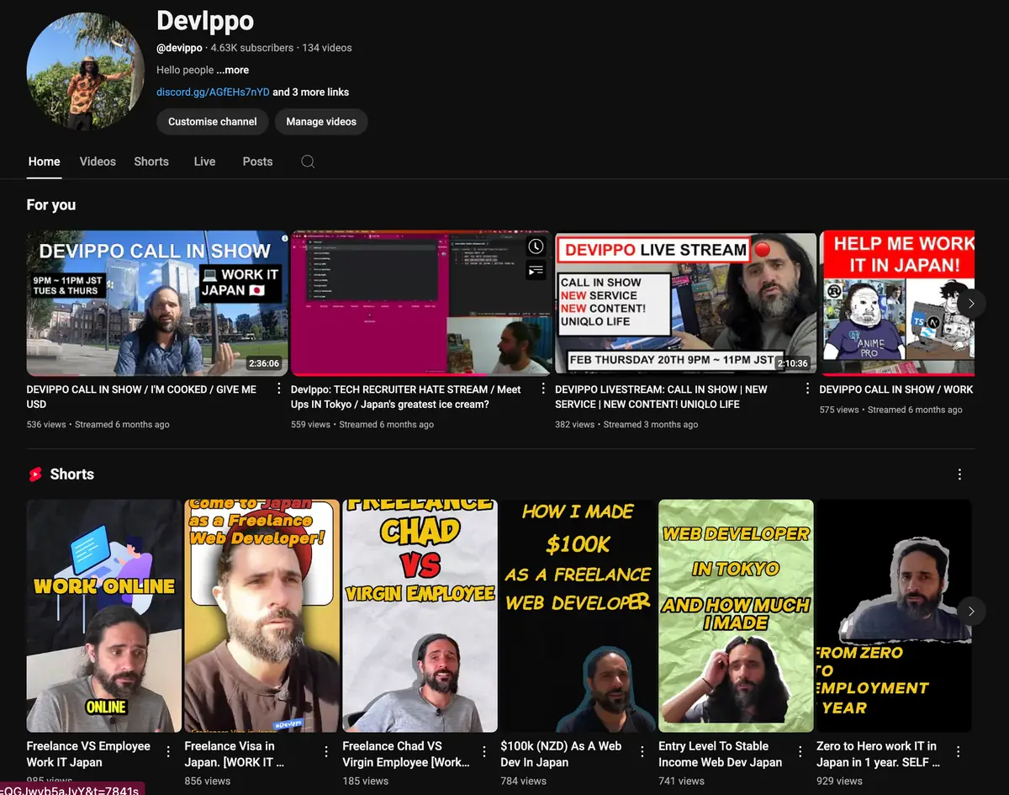The image size is (1009, 795).
Task: Show next Shorts with the carousel arrow
Action: [x=971, y=611]
